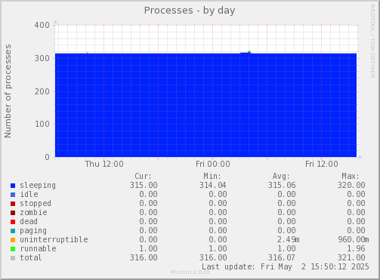Select the 'runnable' legend label
Screen dimensions: 380x280
[x=38, y=248]
